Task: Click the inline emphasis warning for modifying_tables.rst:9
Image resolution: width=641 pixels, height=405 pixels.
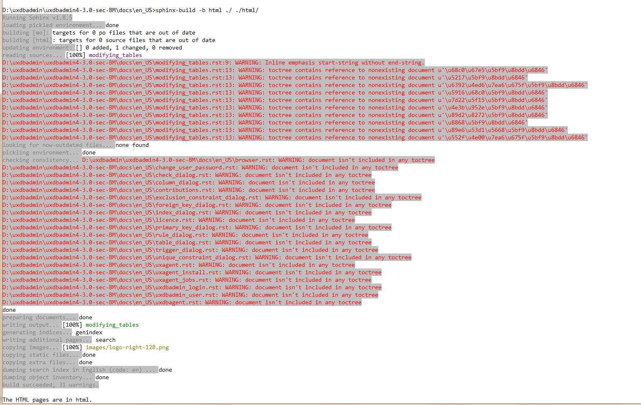Action: click(212, 62)
